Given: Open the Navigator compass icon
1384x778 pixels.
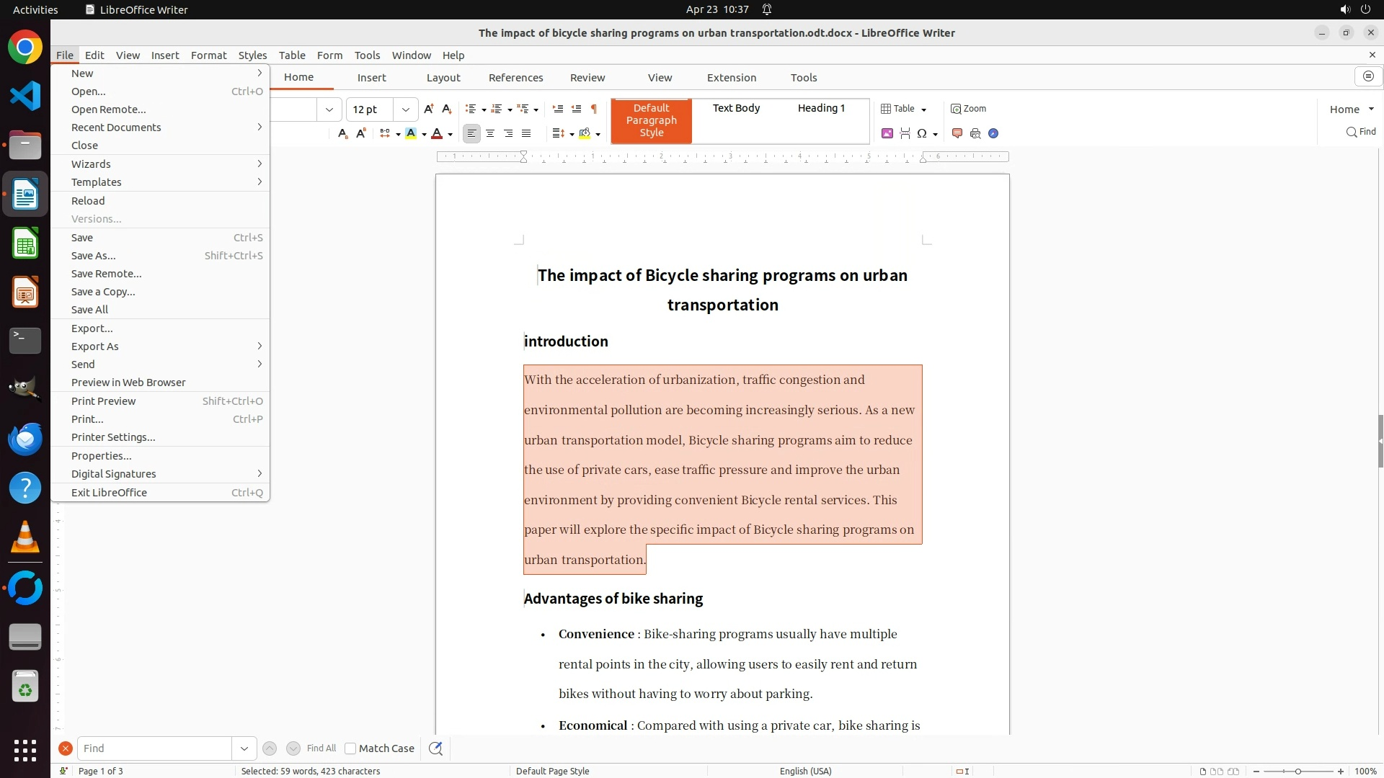Looking at the screenshot, I should click(993, 133).
